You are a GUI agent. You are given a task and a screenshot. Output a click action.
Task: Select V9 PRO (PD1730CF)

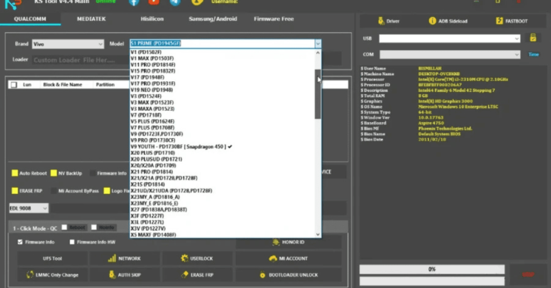[222, 140]
